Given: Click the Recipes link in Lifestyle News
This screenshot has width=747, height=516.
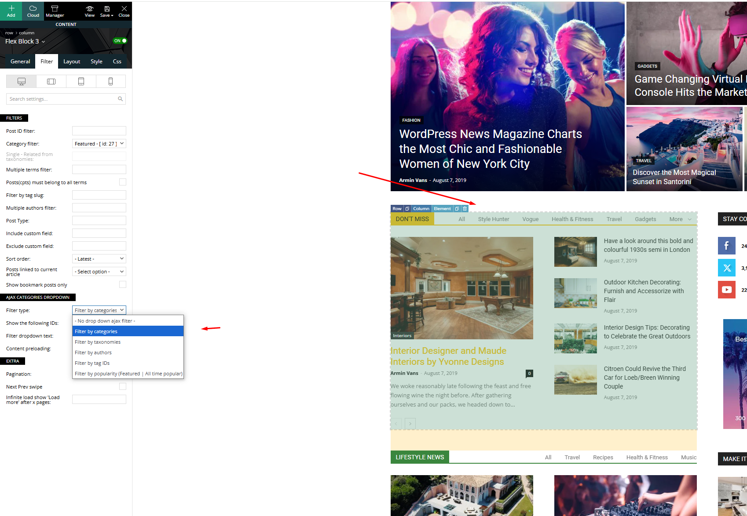Looking at the screenshot, I should pos(603,458).
